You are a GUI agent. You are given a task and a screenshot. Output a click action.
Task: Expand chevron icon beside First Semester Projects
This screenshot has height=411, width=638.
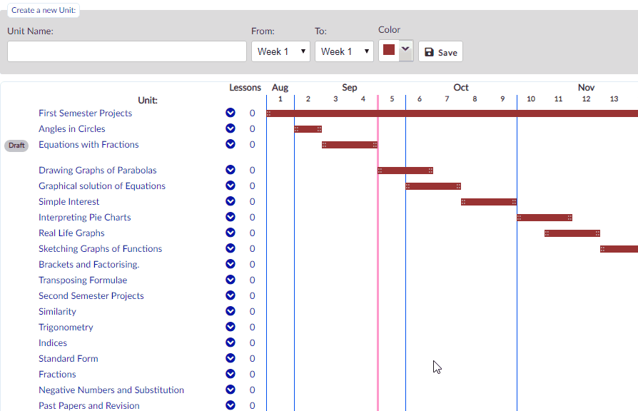[231, 113]
